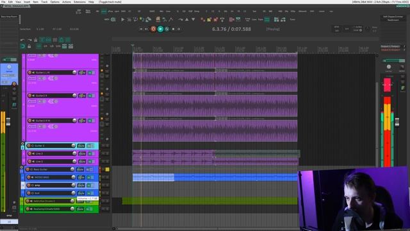Select the project tab below the menu bar
Screen dimensions: 410x231
click(16, 6)
